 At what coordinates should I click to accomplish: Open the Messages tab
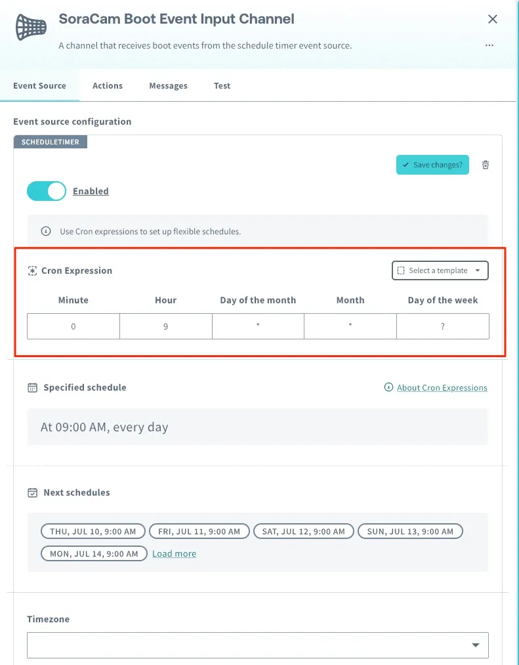[x=169, y=86]
